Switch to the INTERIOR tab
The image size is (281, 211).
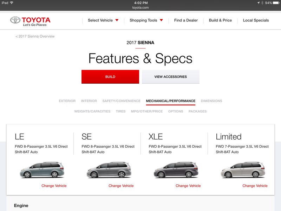point(89,101)
